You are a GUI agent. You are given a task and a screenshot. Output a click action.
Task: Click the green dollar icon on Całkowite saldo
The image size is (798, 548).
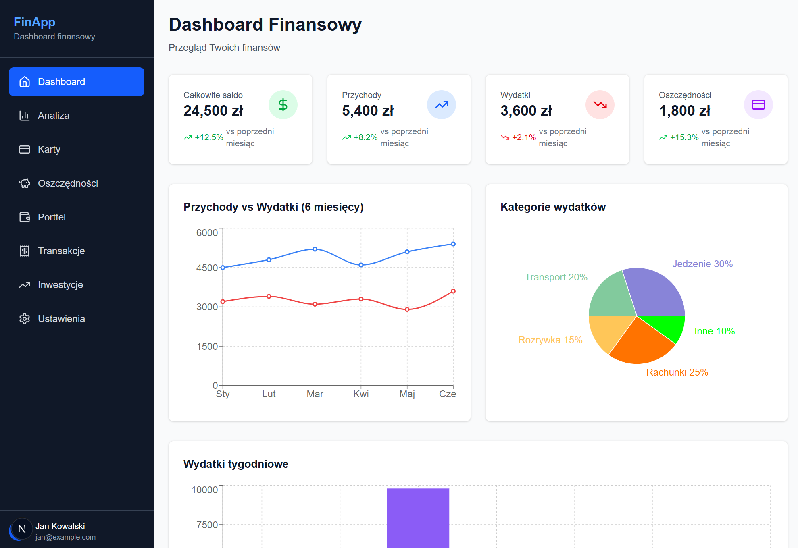point(283,104)
